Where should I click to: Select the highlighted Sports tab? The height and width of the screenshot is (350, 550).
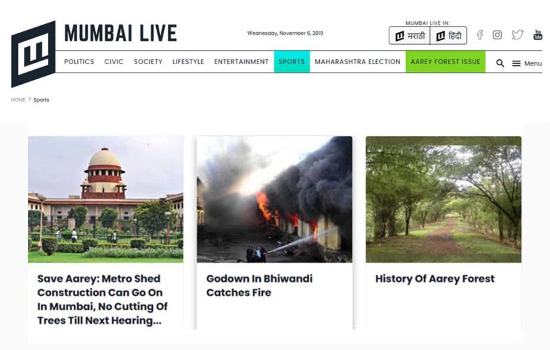tap(292, 62)
